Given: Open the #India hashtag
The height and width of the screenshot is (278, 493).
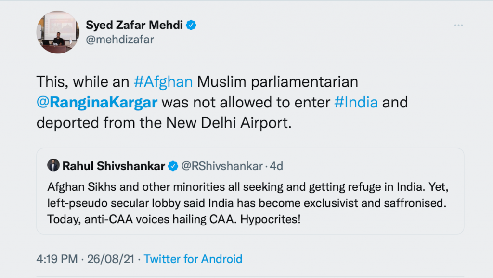Looking at the screenshot, I should [x=356, y=102].
